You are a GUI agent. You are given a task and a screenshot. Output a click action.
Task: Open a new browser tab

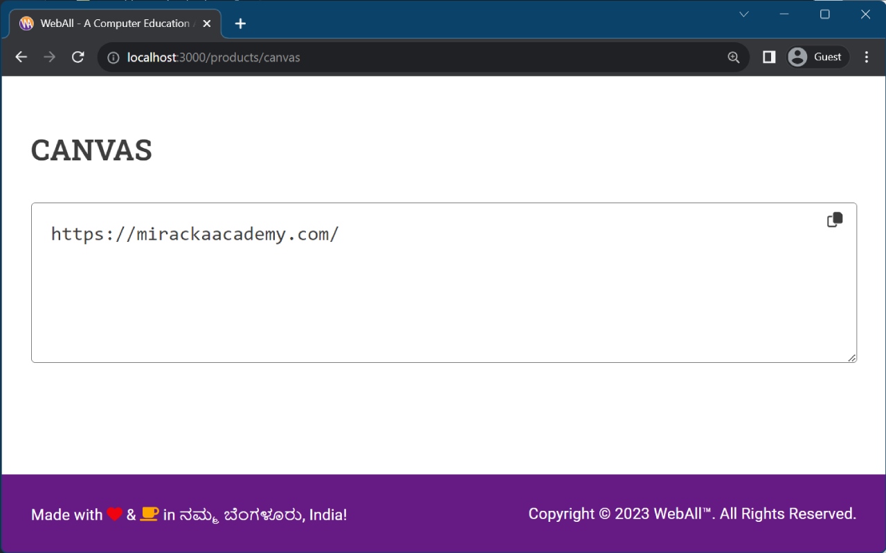click(240, 24)
